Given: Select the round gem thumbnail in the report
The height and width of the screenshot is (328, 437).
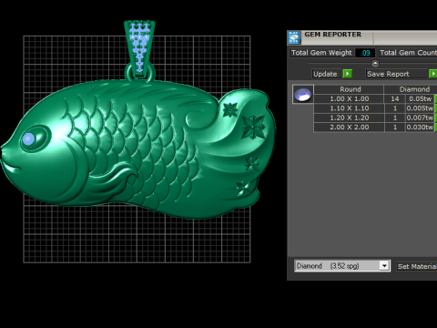Looking at the screenshot, I should pos(303,94).
